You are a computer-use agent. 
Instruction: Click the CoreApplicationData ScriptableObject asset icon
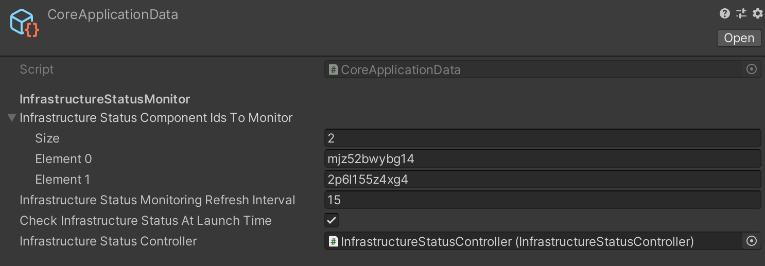(24, 23)
